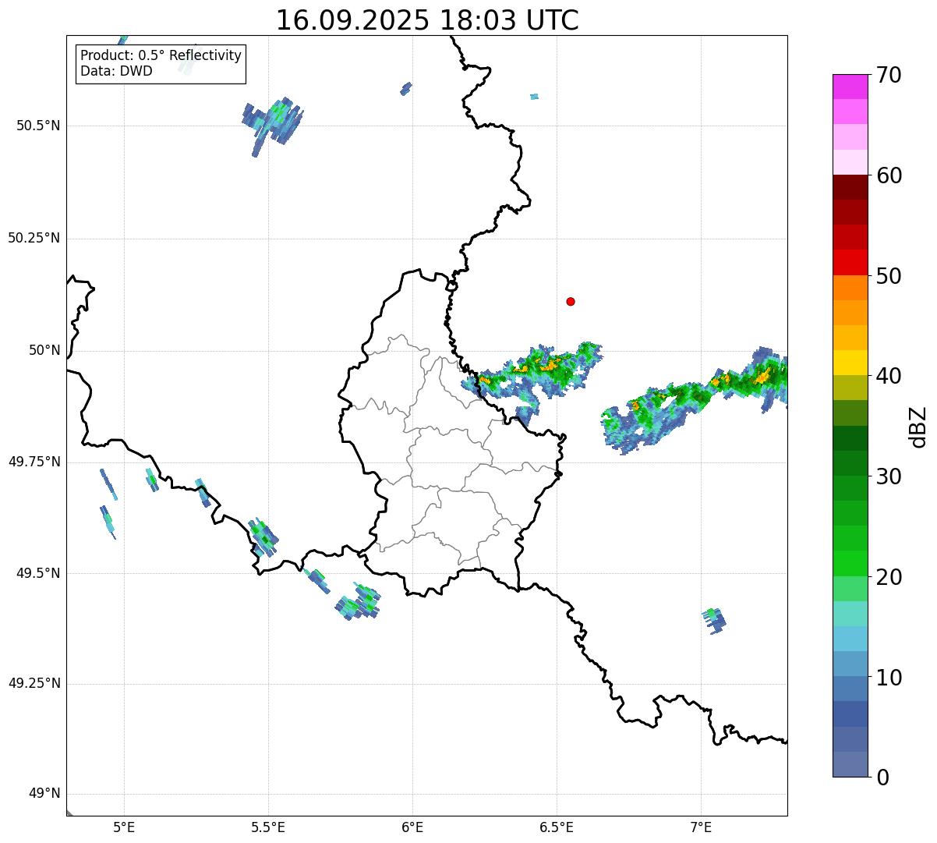Screen dimensions: 937x843
Task: Click the 60 dBZ colorbar tick label
Action: [x=889, y=175]
